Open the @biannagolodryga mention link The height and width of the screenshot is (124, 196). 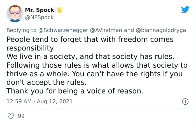click(161, 30)
